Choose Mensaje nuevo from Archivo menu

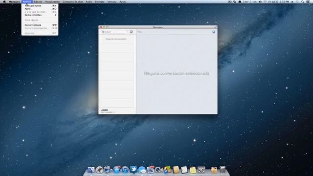tap(40, 6)
